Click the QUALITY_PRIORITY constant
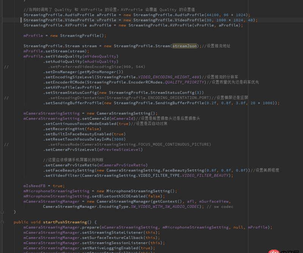 point(184,82)
